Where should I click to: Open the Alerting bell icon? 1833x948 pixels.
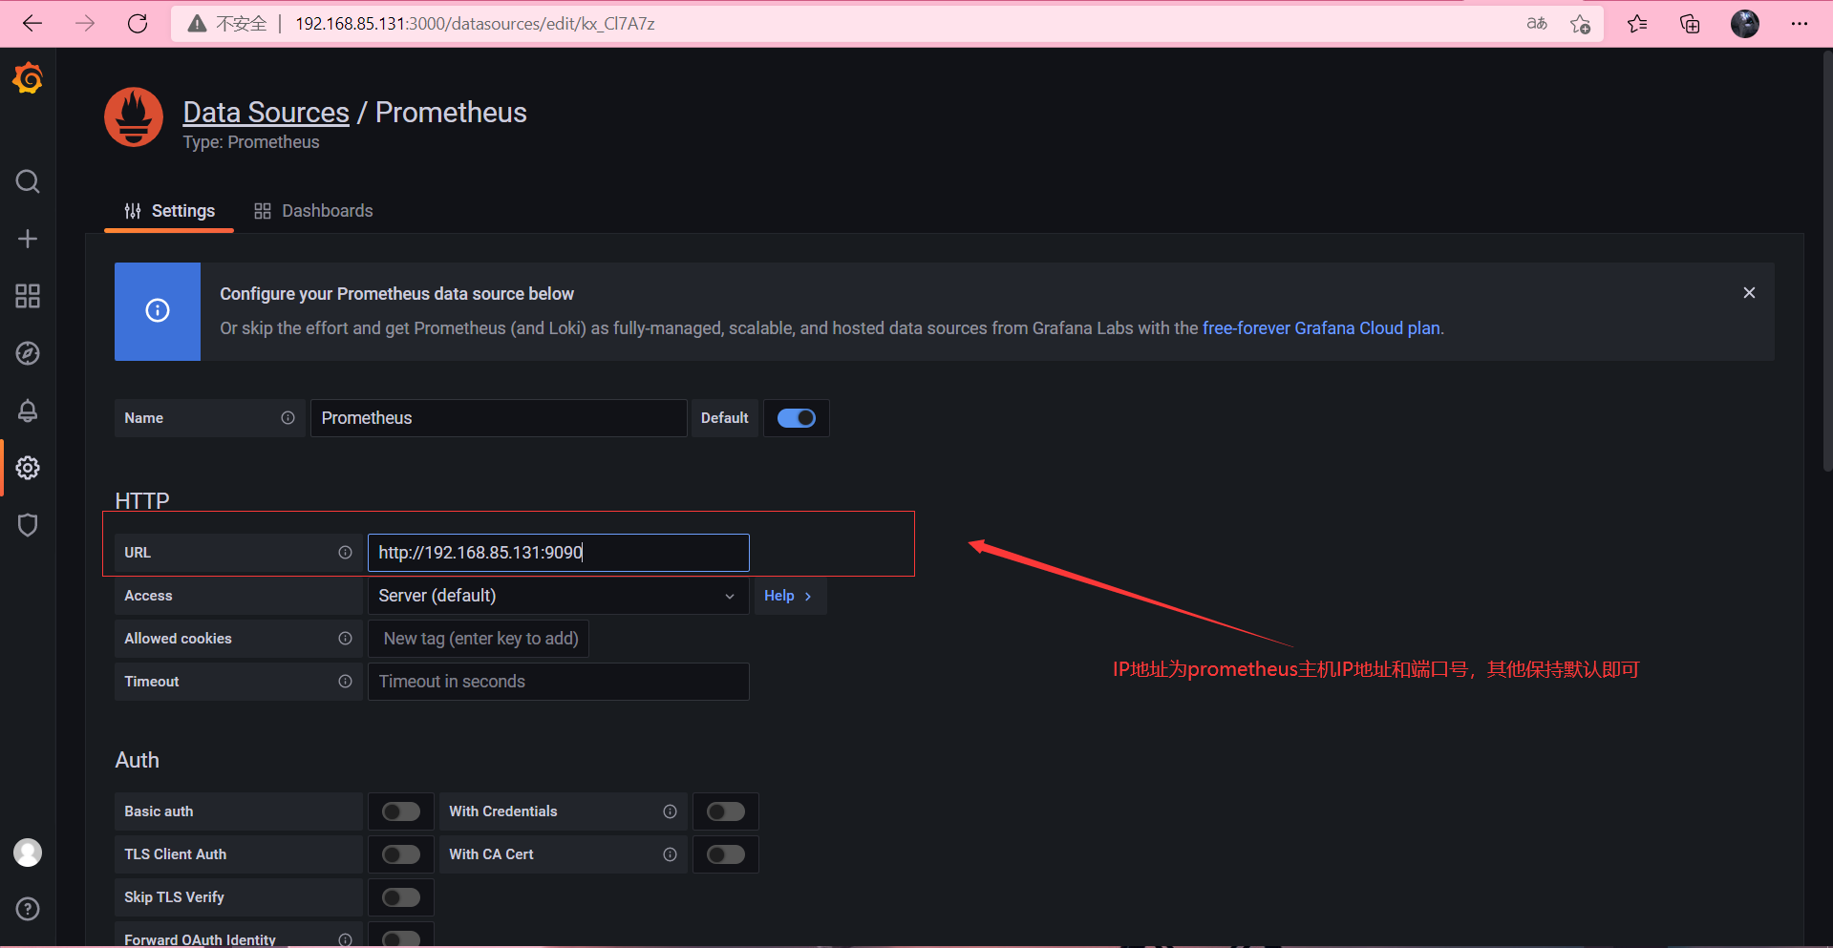[28, 411]
